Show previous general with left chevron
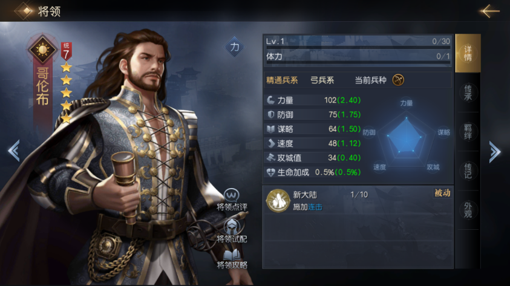This screenshot has height=286, width=510. pyautogui.click(x=14, y=151)
